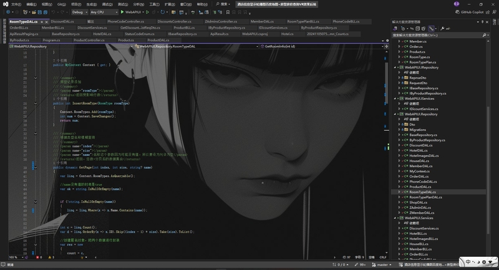Click Solution Explorer show all files icon
The image size is (499, 270).
(424, 28)
